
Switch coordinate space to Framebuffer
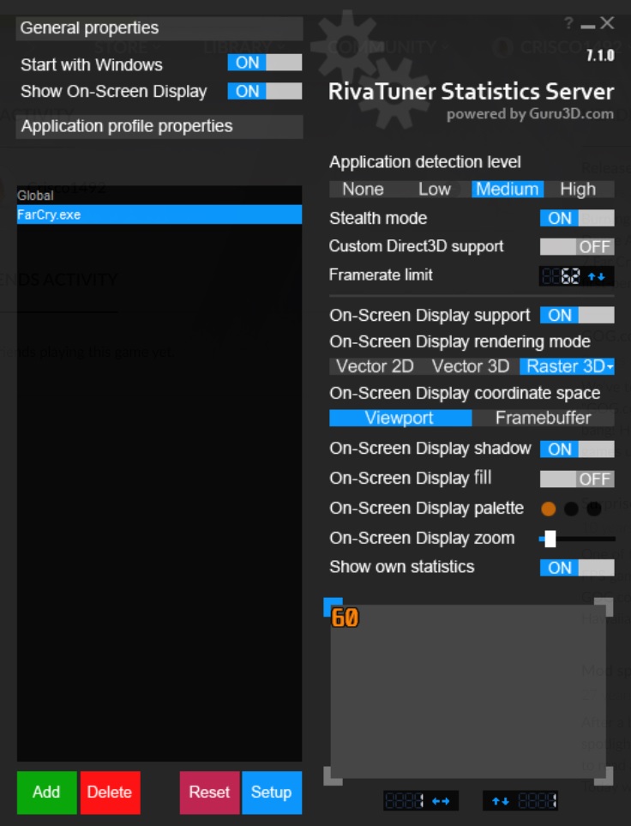coord(543,419)
